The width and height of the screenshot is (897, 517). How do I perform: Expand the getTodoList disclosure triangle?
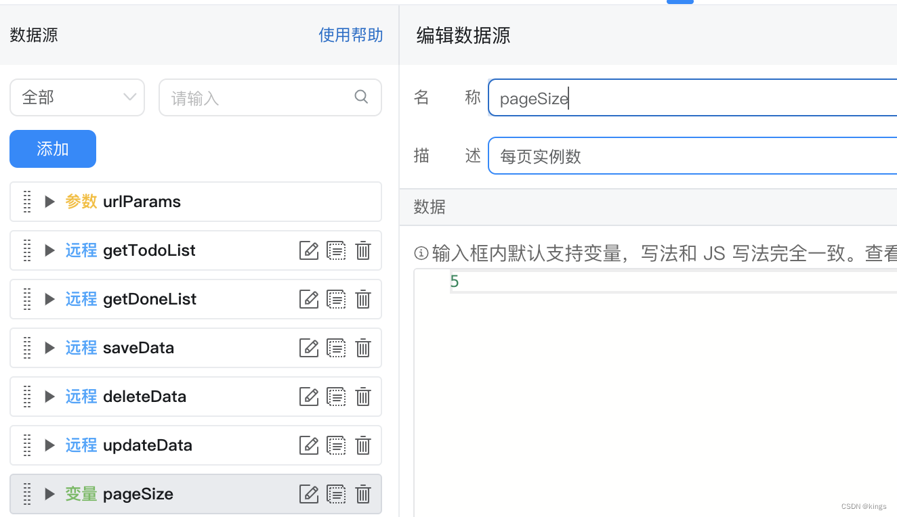click(x=49, y=250)
